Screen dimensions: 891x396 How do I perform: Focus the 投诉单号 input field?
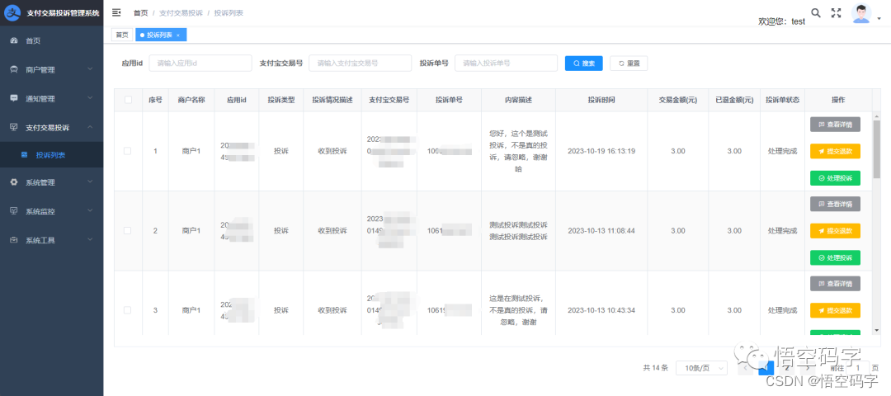pos(506,63)
